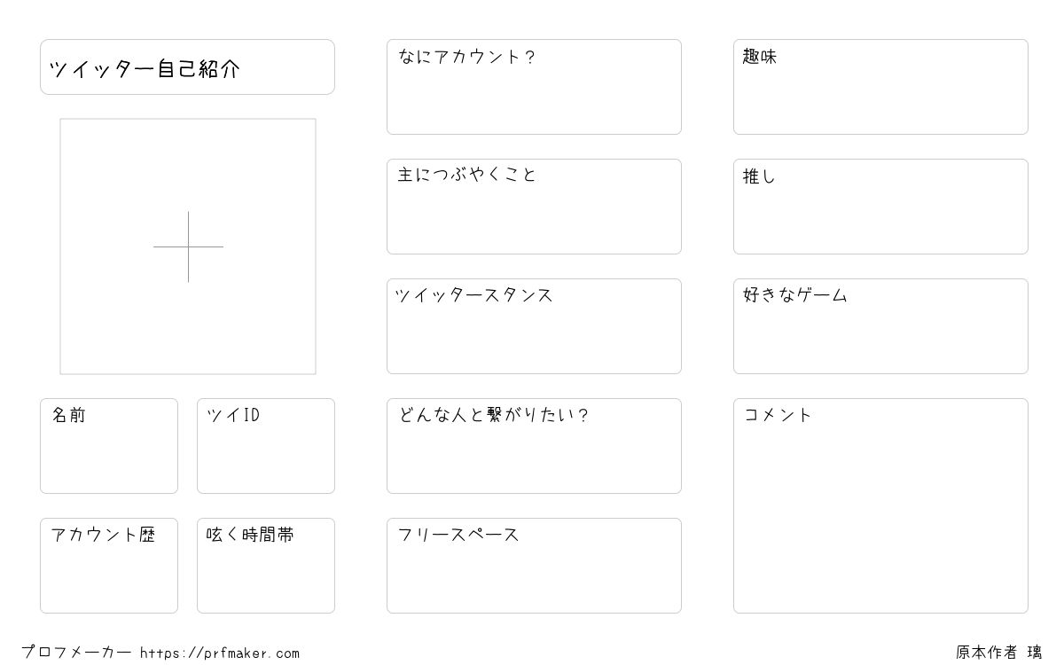Click the plus icon in the image placeholder
Screen dimensions: 1064x665
[188, 246]
